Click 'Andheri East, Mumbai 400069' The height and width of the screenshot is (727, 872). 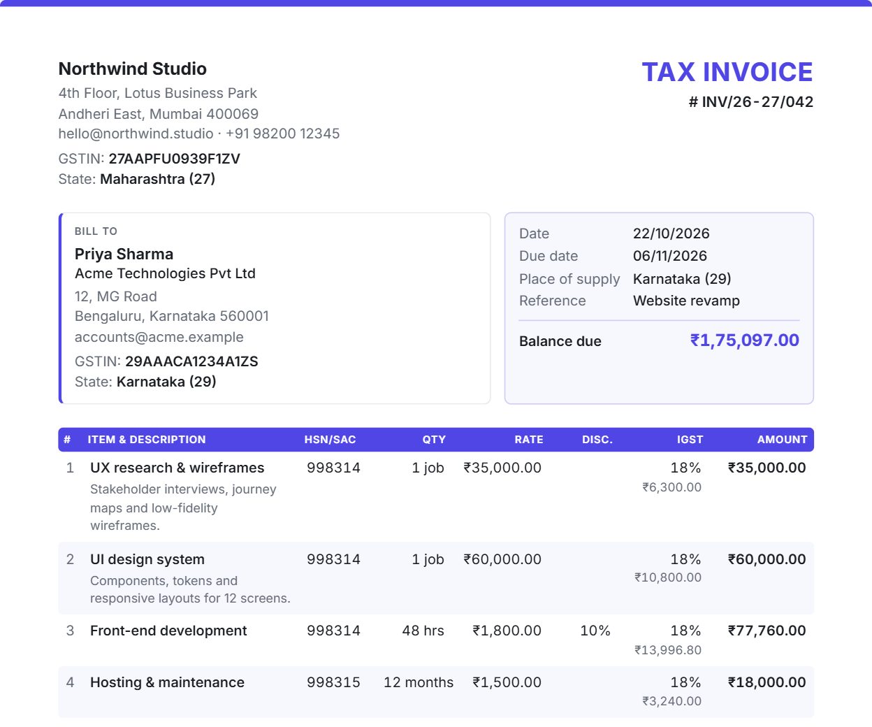[159, 113]
